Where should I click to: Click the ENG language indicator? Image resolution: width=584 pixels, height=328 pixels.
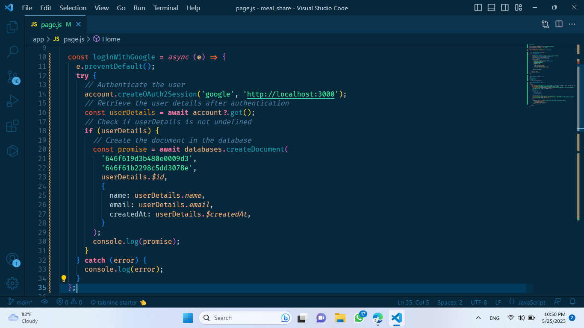click(x=495, y=318)
